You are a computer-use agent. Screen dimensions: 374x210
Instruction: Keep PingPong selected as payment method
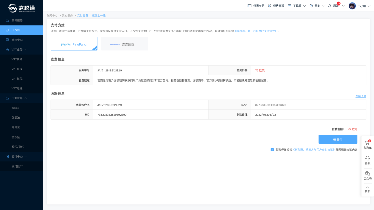tap(74, 44)
